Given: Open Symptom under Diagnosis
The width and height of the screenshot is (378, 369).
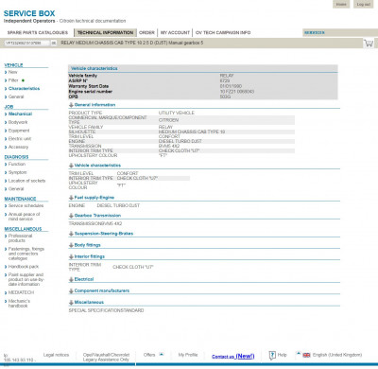Looking at the screenshot, I should (18, 172).
